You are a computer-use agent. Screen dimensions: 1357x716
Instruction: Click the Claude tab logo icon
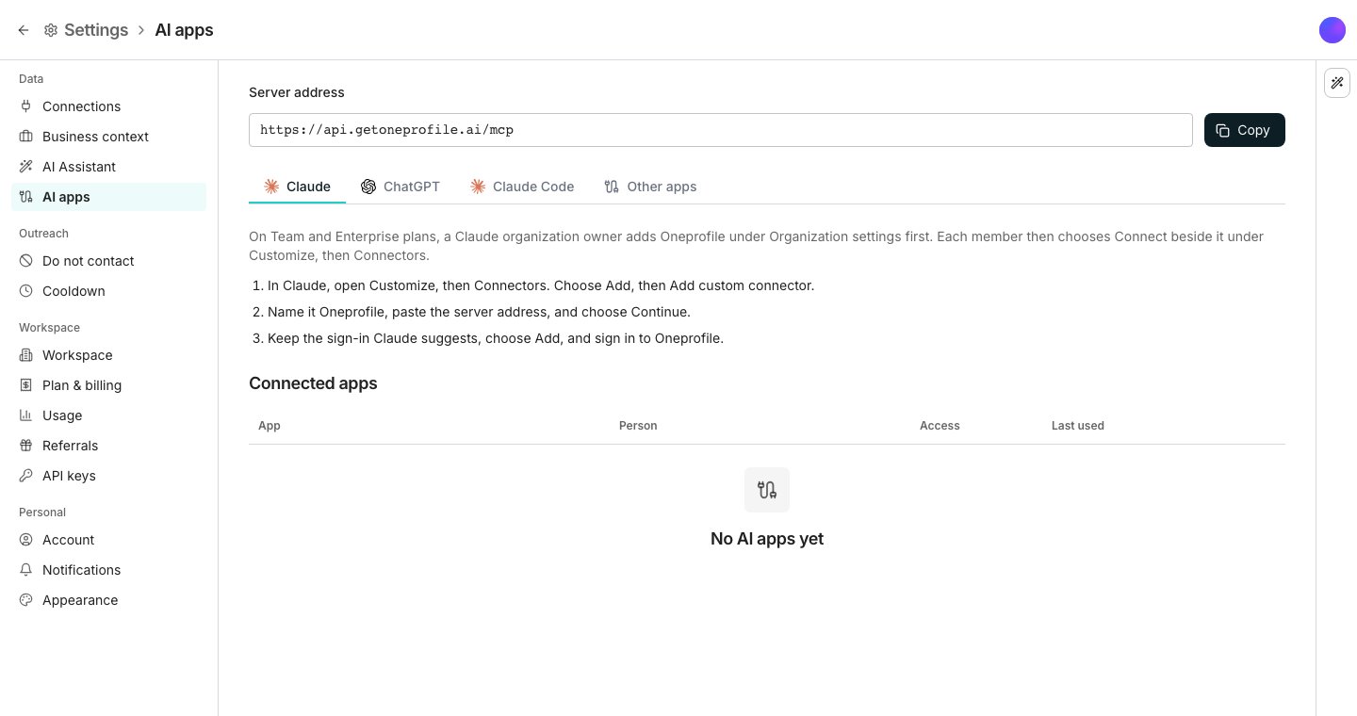271,187
